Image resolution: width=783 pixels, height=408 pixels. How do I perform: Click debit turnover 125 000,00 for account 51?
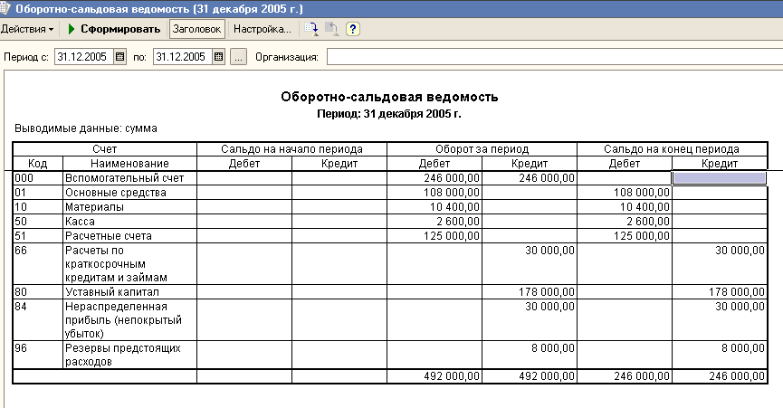[x=452, y=236]
